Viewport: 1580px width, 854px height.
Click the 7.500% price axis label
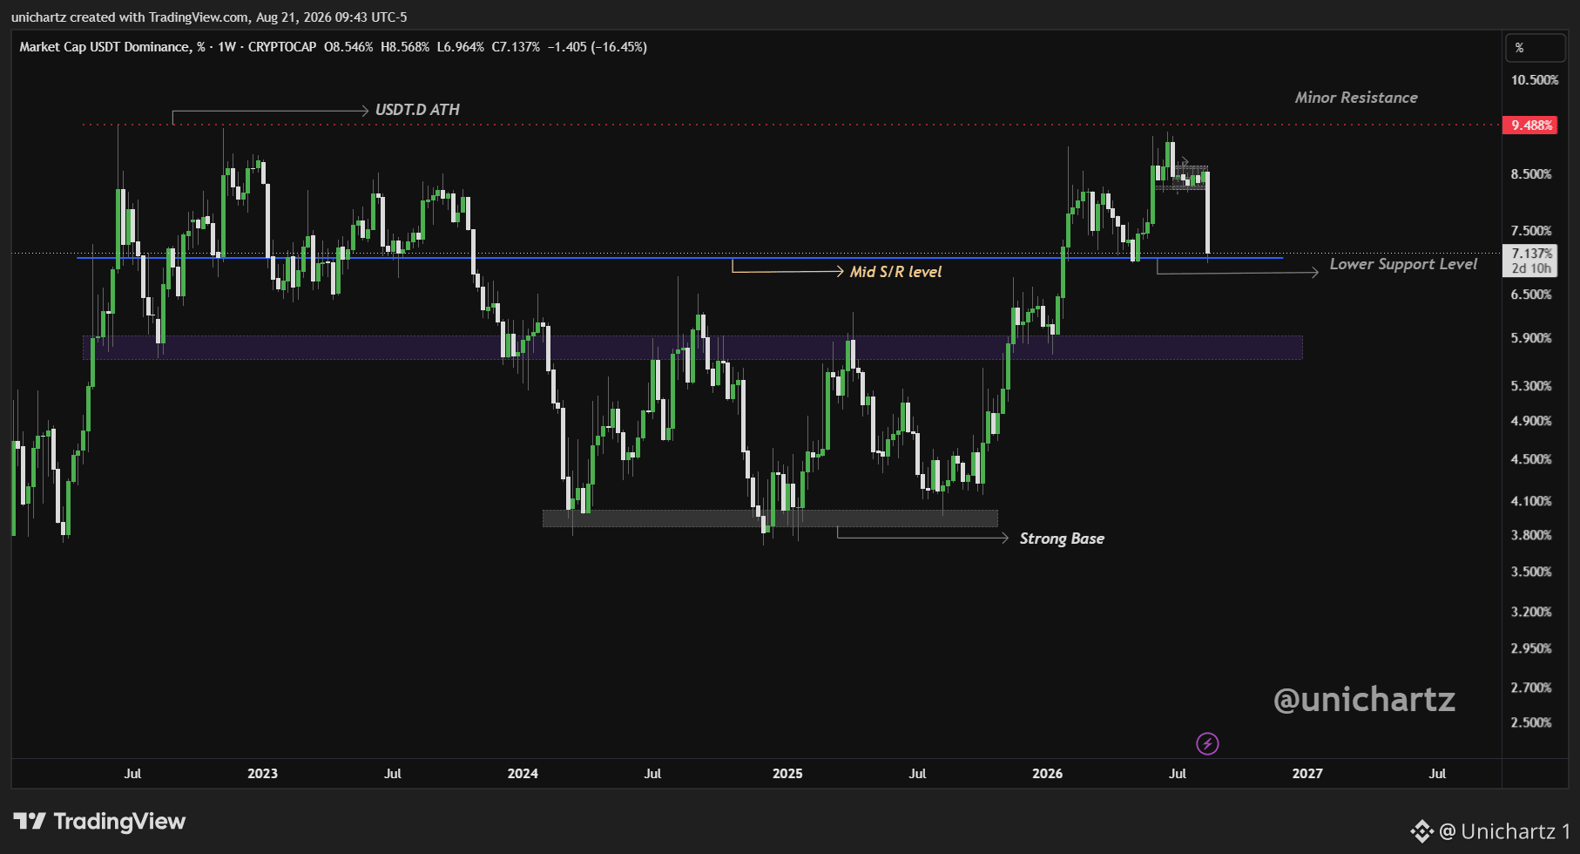pyautogui.click(x=1531, y=231)
